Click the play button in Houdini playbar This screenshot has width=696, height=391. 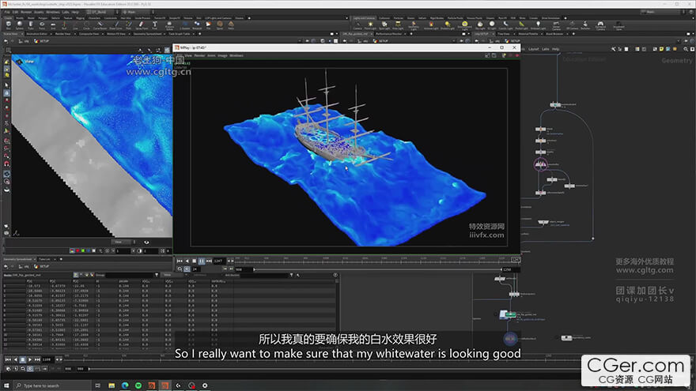[x=31, y=359]
